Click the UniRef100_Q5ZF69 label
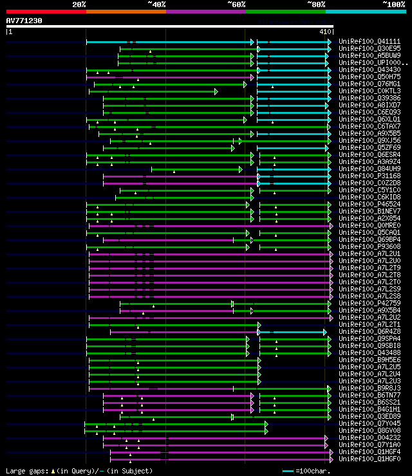412x476 pixels. 370,147
